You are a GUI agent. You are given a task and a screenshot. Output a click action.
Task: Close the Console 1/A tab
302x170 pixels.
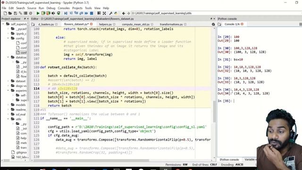click(242, 24)
